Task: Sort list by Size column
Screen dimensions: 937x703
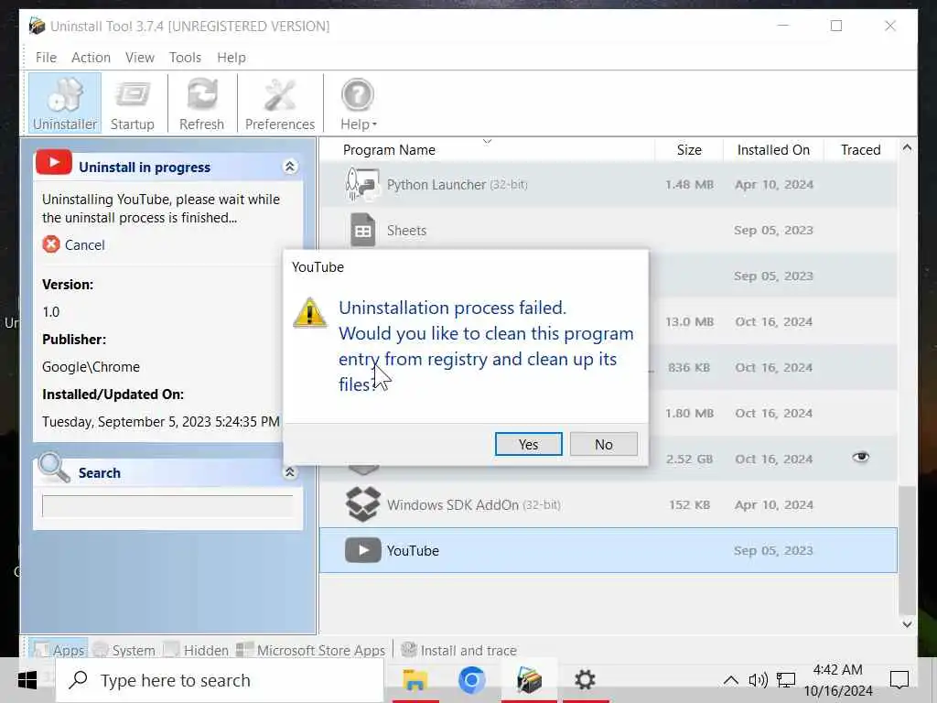Action: pos(689,150)
